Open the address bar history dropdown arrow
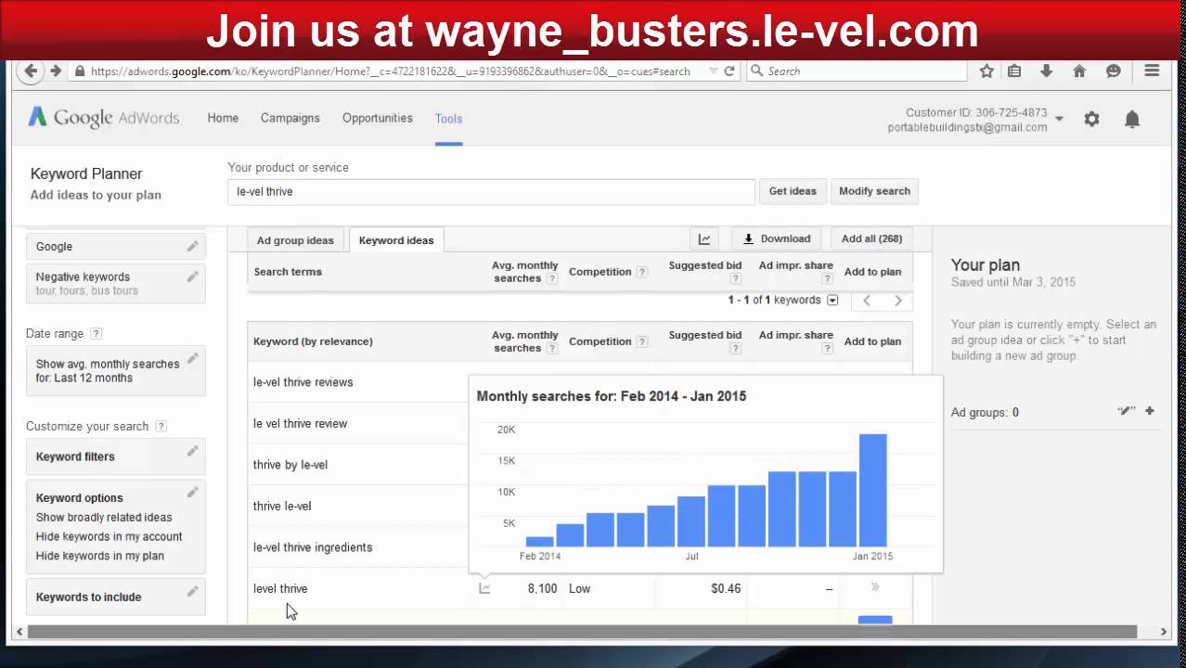Viewport: 1186px width, 668px height. click(x=713, y=71)
